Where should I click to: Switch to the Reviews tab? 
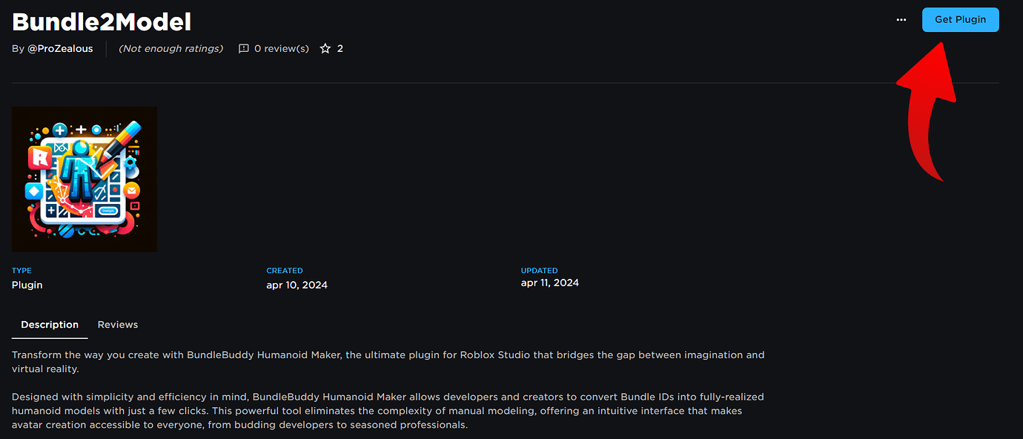point(117,324)
